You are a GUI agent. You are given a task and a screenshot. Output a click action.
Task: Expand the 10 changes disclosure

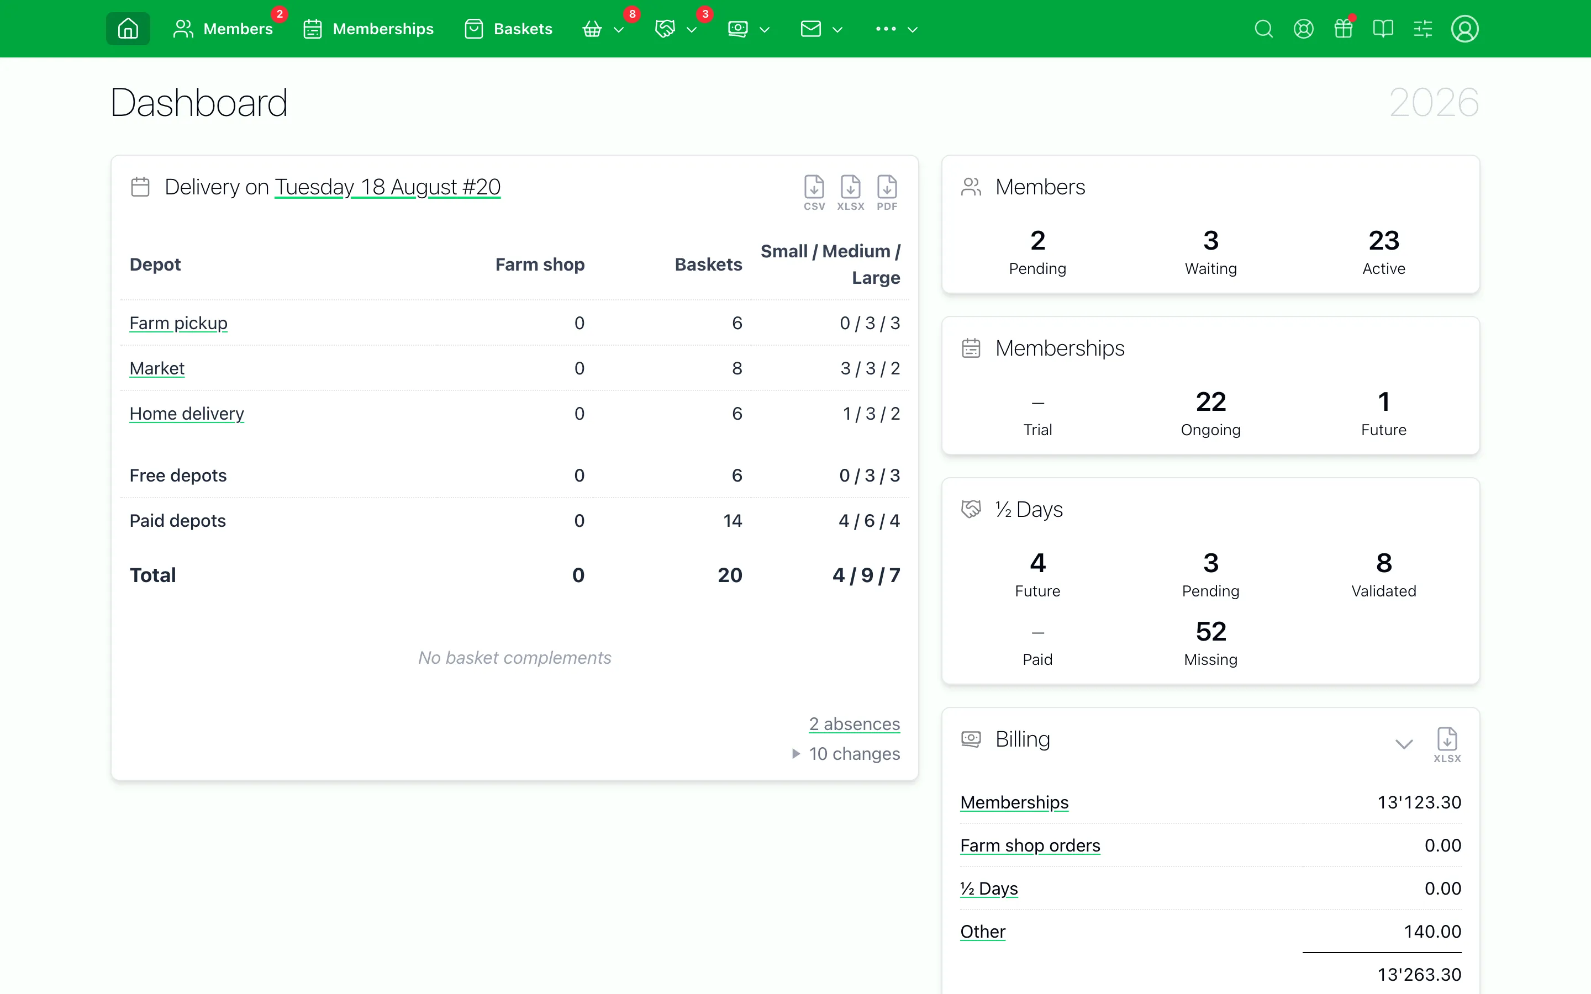pos(846,753)
